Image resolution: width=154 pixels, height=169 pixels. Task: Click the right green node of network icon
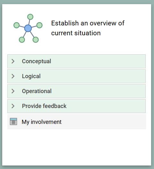point(39,25)
